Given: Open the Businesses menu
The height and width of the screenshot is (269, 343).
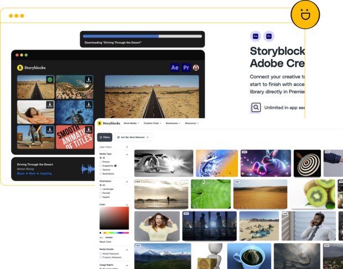Looking at the screenshot, I should point(173,123).
